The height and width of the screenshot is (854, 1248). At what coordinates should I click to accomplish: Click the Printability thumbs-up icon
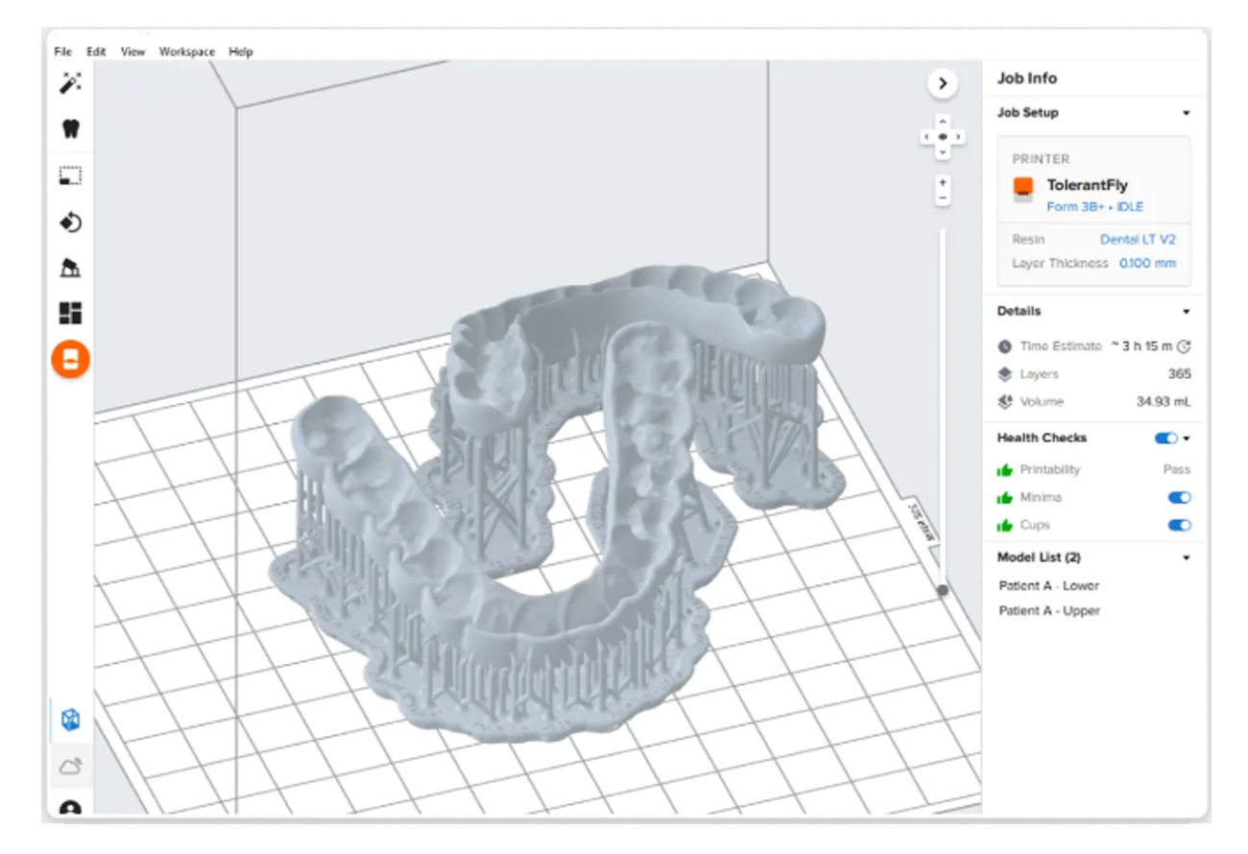coord(1005,470)
